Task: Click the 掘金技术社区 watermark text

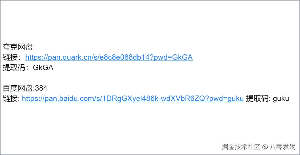Action: click(241, 147)
